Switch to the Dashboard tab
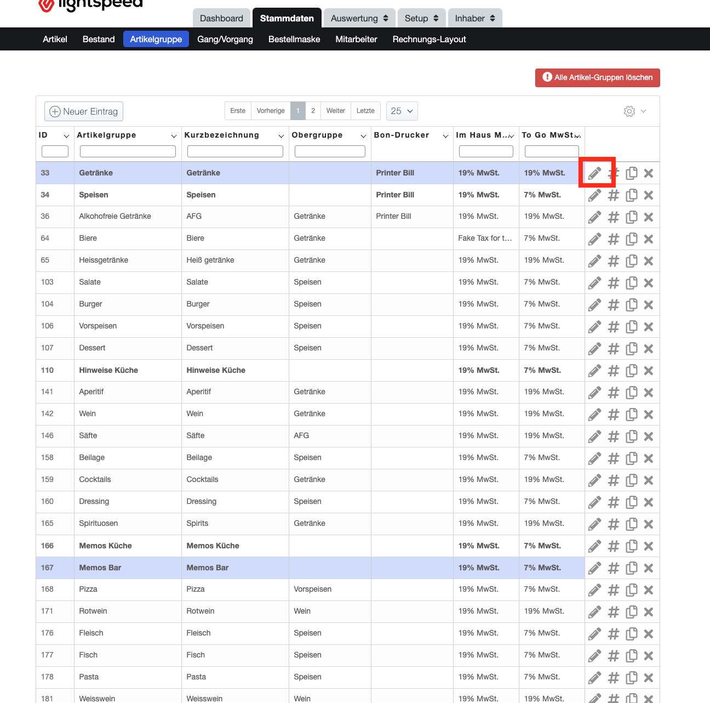710x703 pixels. tap(221, 18)
